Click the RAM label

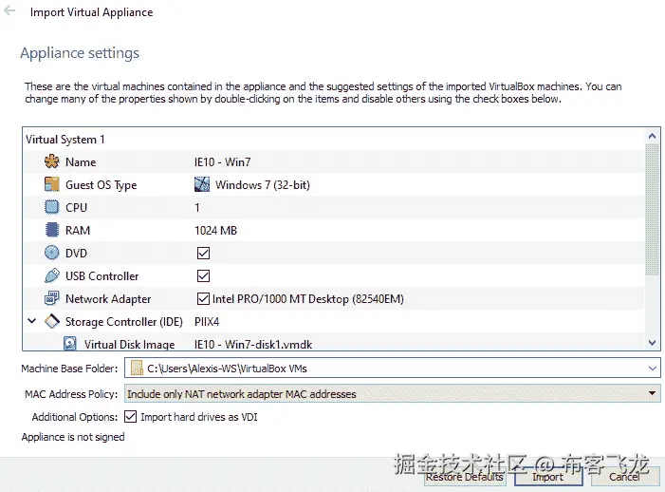click(x=78, y=231)
